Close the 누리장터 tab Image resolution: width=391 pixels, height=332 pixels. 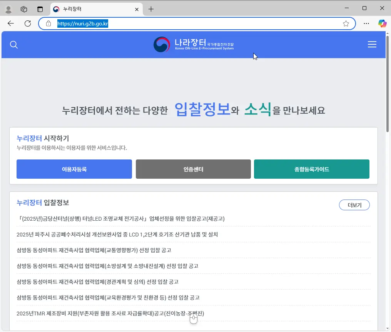(137, 9)
